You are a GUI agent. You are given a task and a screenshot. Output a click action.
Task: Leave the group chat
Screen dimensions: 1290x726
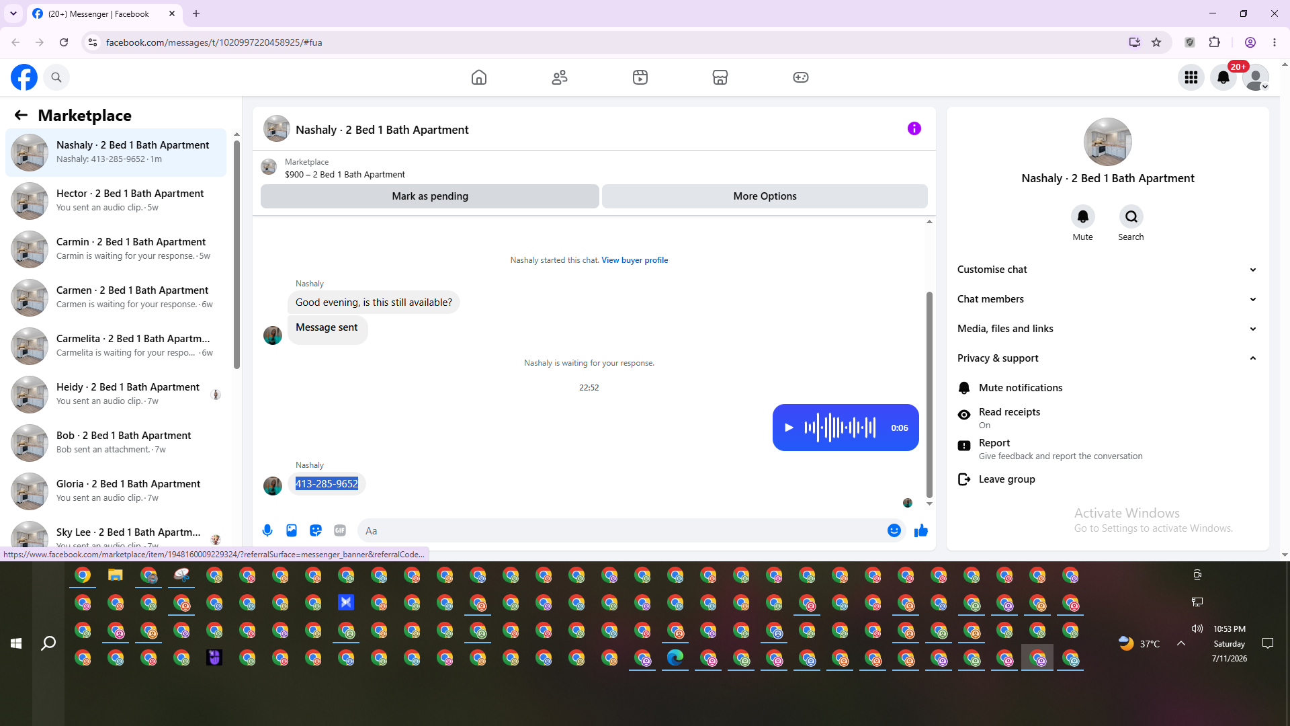click(x=1107, y=479)
